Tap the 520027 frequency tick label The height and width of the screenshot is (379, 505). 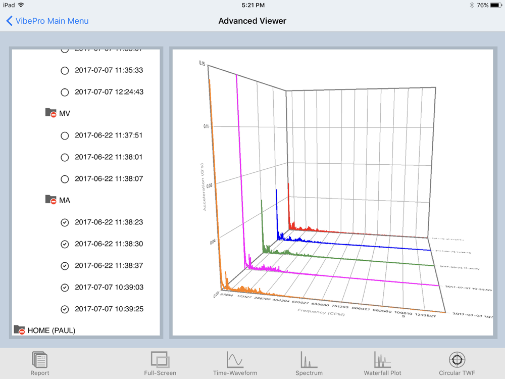click(x=300, y=302)
